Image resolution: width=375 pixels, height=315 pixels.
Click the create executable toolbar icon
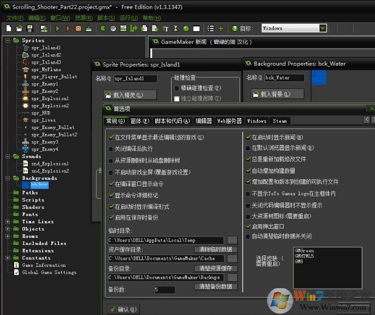tap(44, 28)
